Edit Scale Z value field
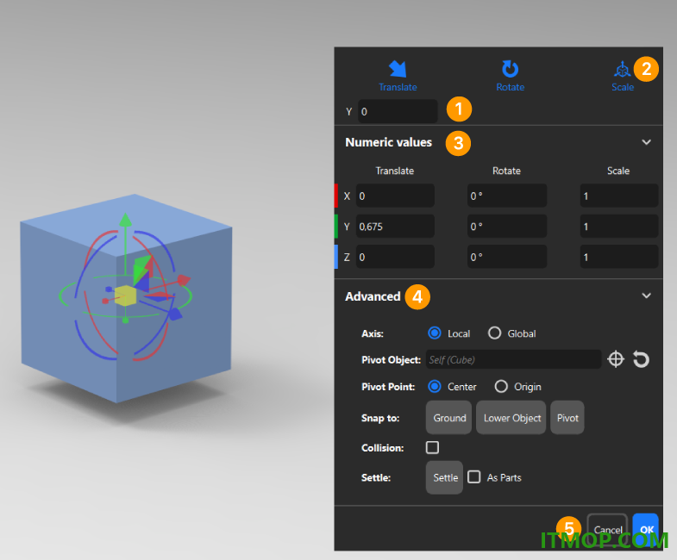Image resolution: width=677 pixels, height=560 pixels. [x=619, y=257]
